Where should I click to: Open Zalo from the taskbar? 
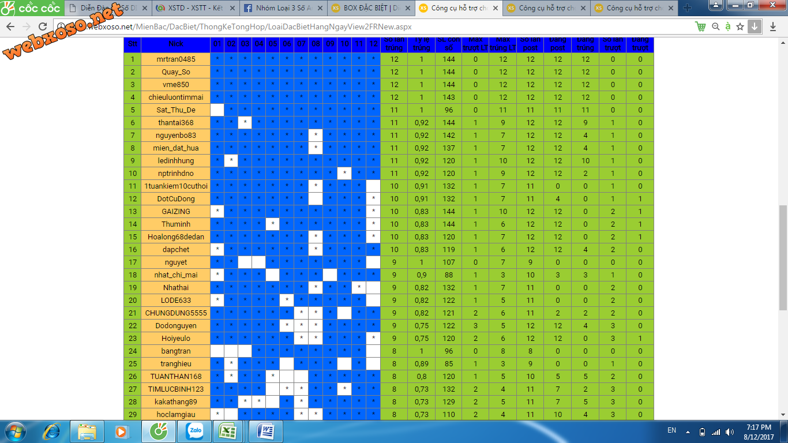[194, 431]
